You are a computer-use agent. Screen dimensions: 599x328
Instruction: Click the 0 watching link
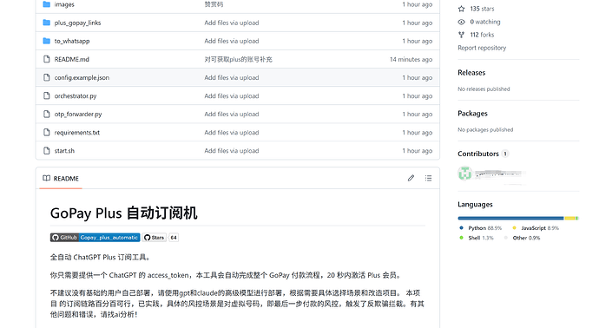pyautogui.click(x=485, y=22)
